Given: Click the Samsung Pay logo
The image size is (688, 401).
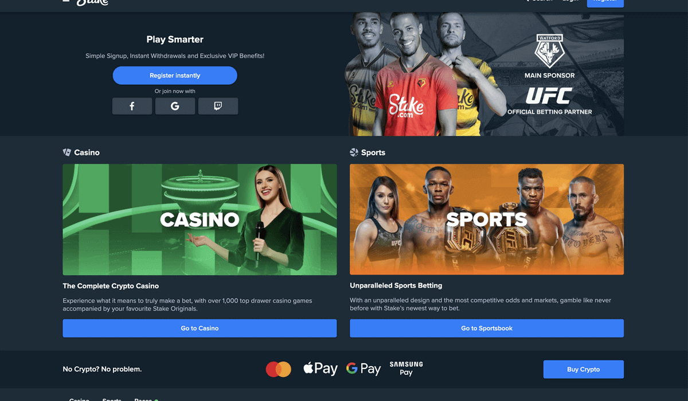Looking at the screenshot, I should pyautogui.click(x=406, y=368).
